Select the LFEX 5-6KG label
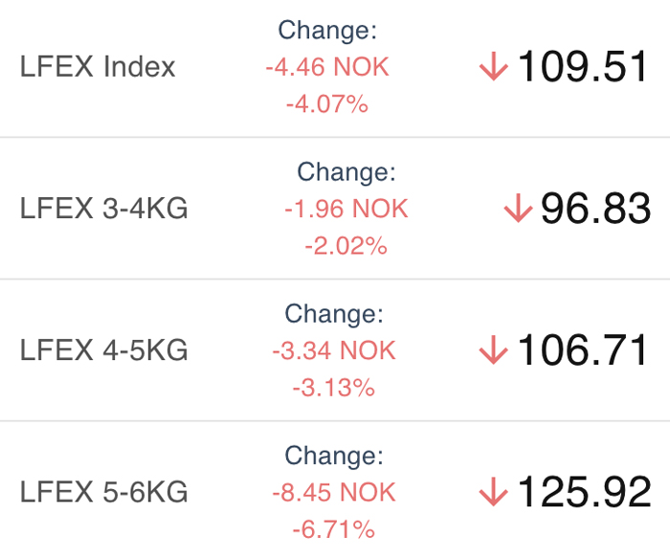 coord(103,492)
